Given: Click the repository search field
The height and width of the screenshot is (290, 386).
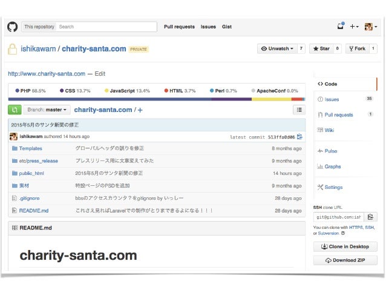Looking at the screenshot, I should (x=106, y=27).
